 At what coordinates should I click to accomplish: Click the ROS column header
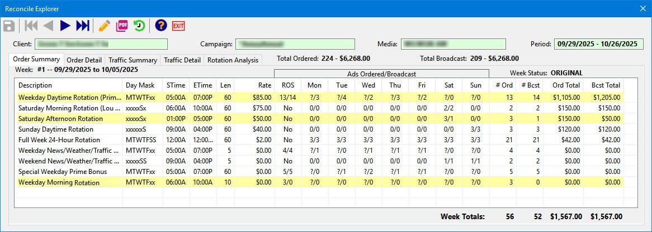click(288, 85)
